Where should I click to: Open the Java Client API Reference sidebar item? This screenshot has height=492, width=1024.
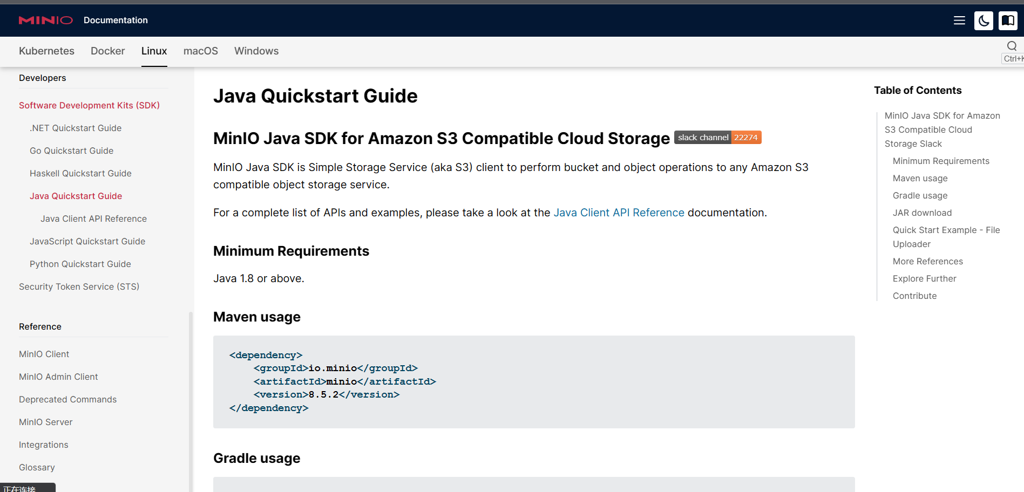pyautogui.click(x=93, y=218)
